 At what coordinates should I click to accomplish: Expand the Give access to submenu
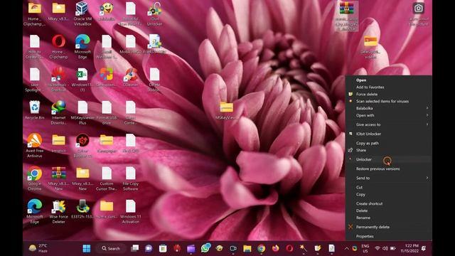pos(388,124)
